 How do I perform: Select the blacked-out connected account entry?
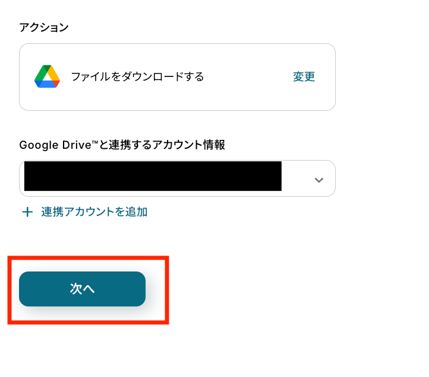pos(153,176)
